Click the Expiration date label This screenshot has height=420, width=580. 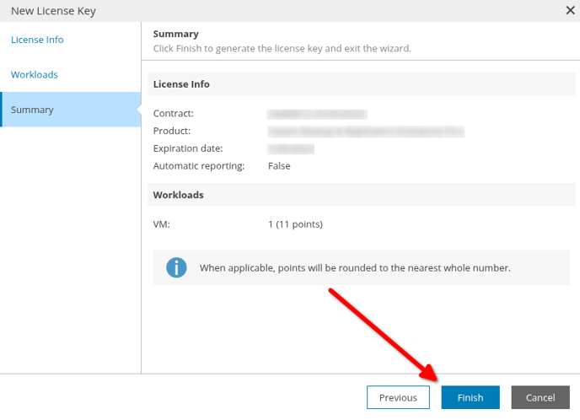click(188, 148)
